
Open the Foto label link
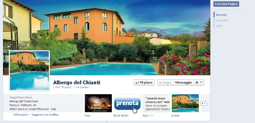click(87, 115)
